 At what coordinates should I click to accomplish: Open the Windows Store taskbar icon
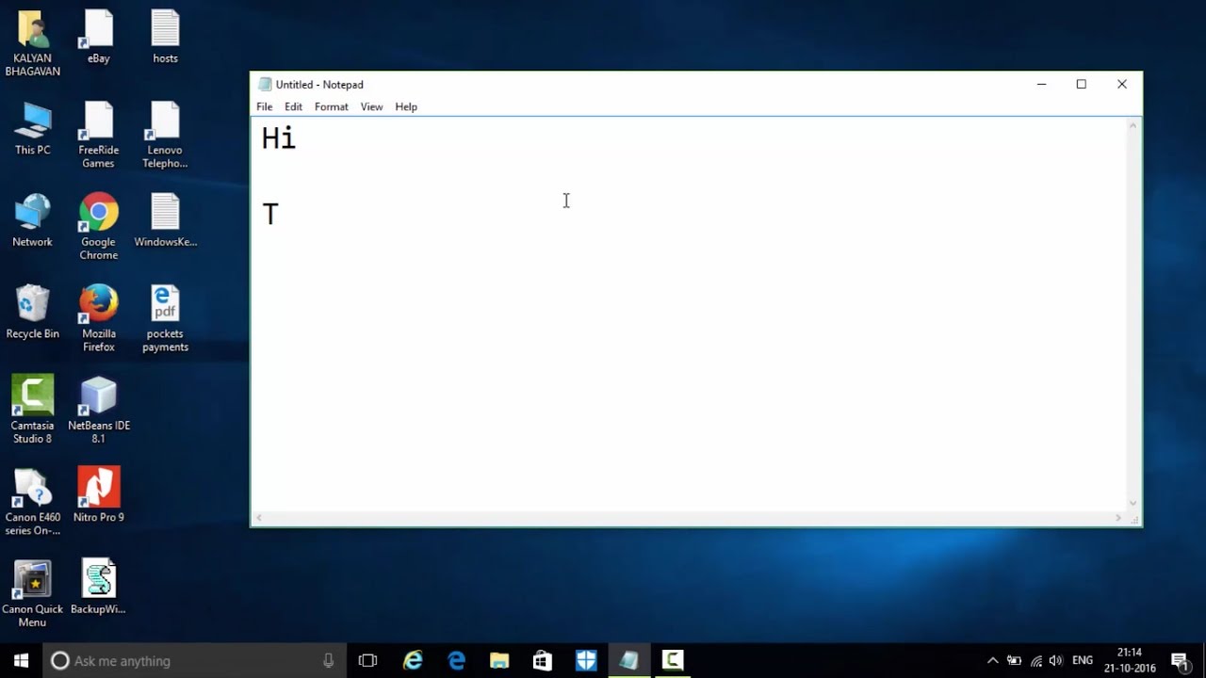543,660
